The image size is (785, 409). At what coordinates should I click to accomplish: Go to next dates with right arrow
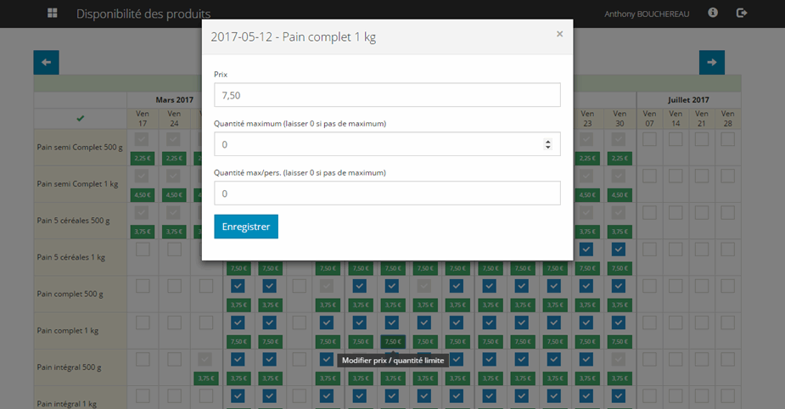click(711, 62)
